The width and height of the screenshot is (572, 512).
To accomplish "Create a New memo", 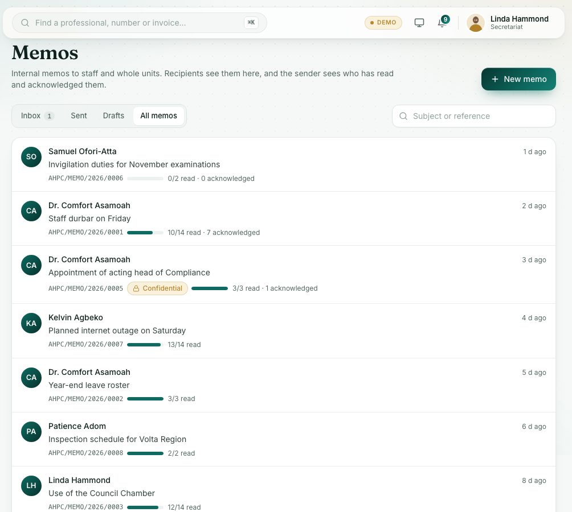I will point(518,79).
